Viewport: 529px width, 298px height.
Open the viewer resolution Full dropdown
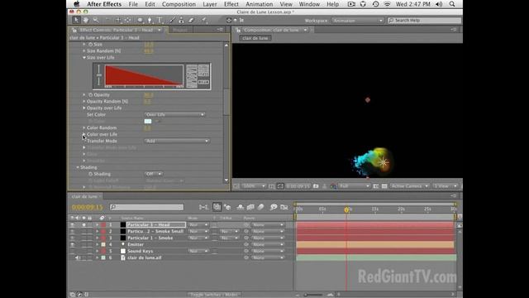(355, 186)
